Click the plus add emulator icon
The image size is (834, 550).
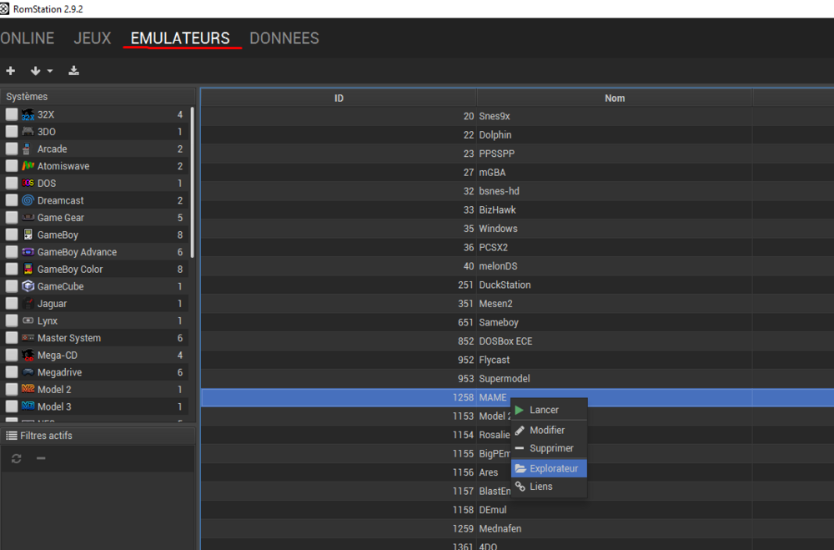(x=11, y=71)
